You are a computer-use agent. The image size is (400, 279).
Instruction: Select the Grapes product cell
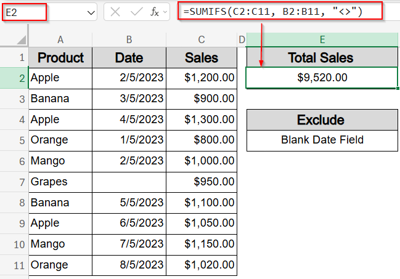(x=60, y=182)
